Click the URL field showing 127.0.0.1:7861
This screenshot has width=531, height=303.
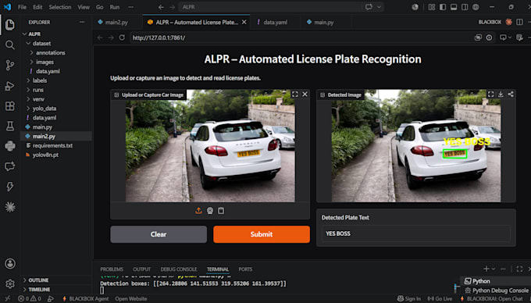(300, 37)
